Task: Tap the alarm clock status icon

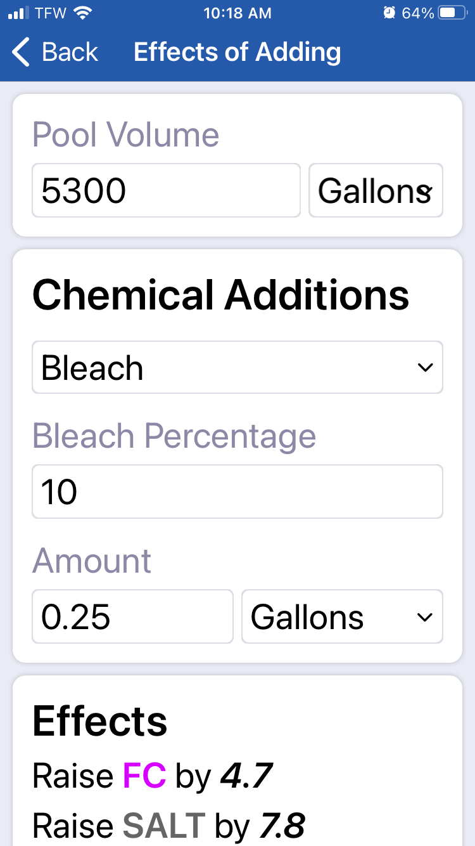Action: coord(389,13)
